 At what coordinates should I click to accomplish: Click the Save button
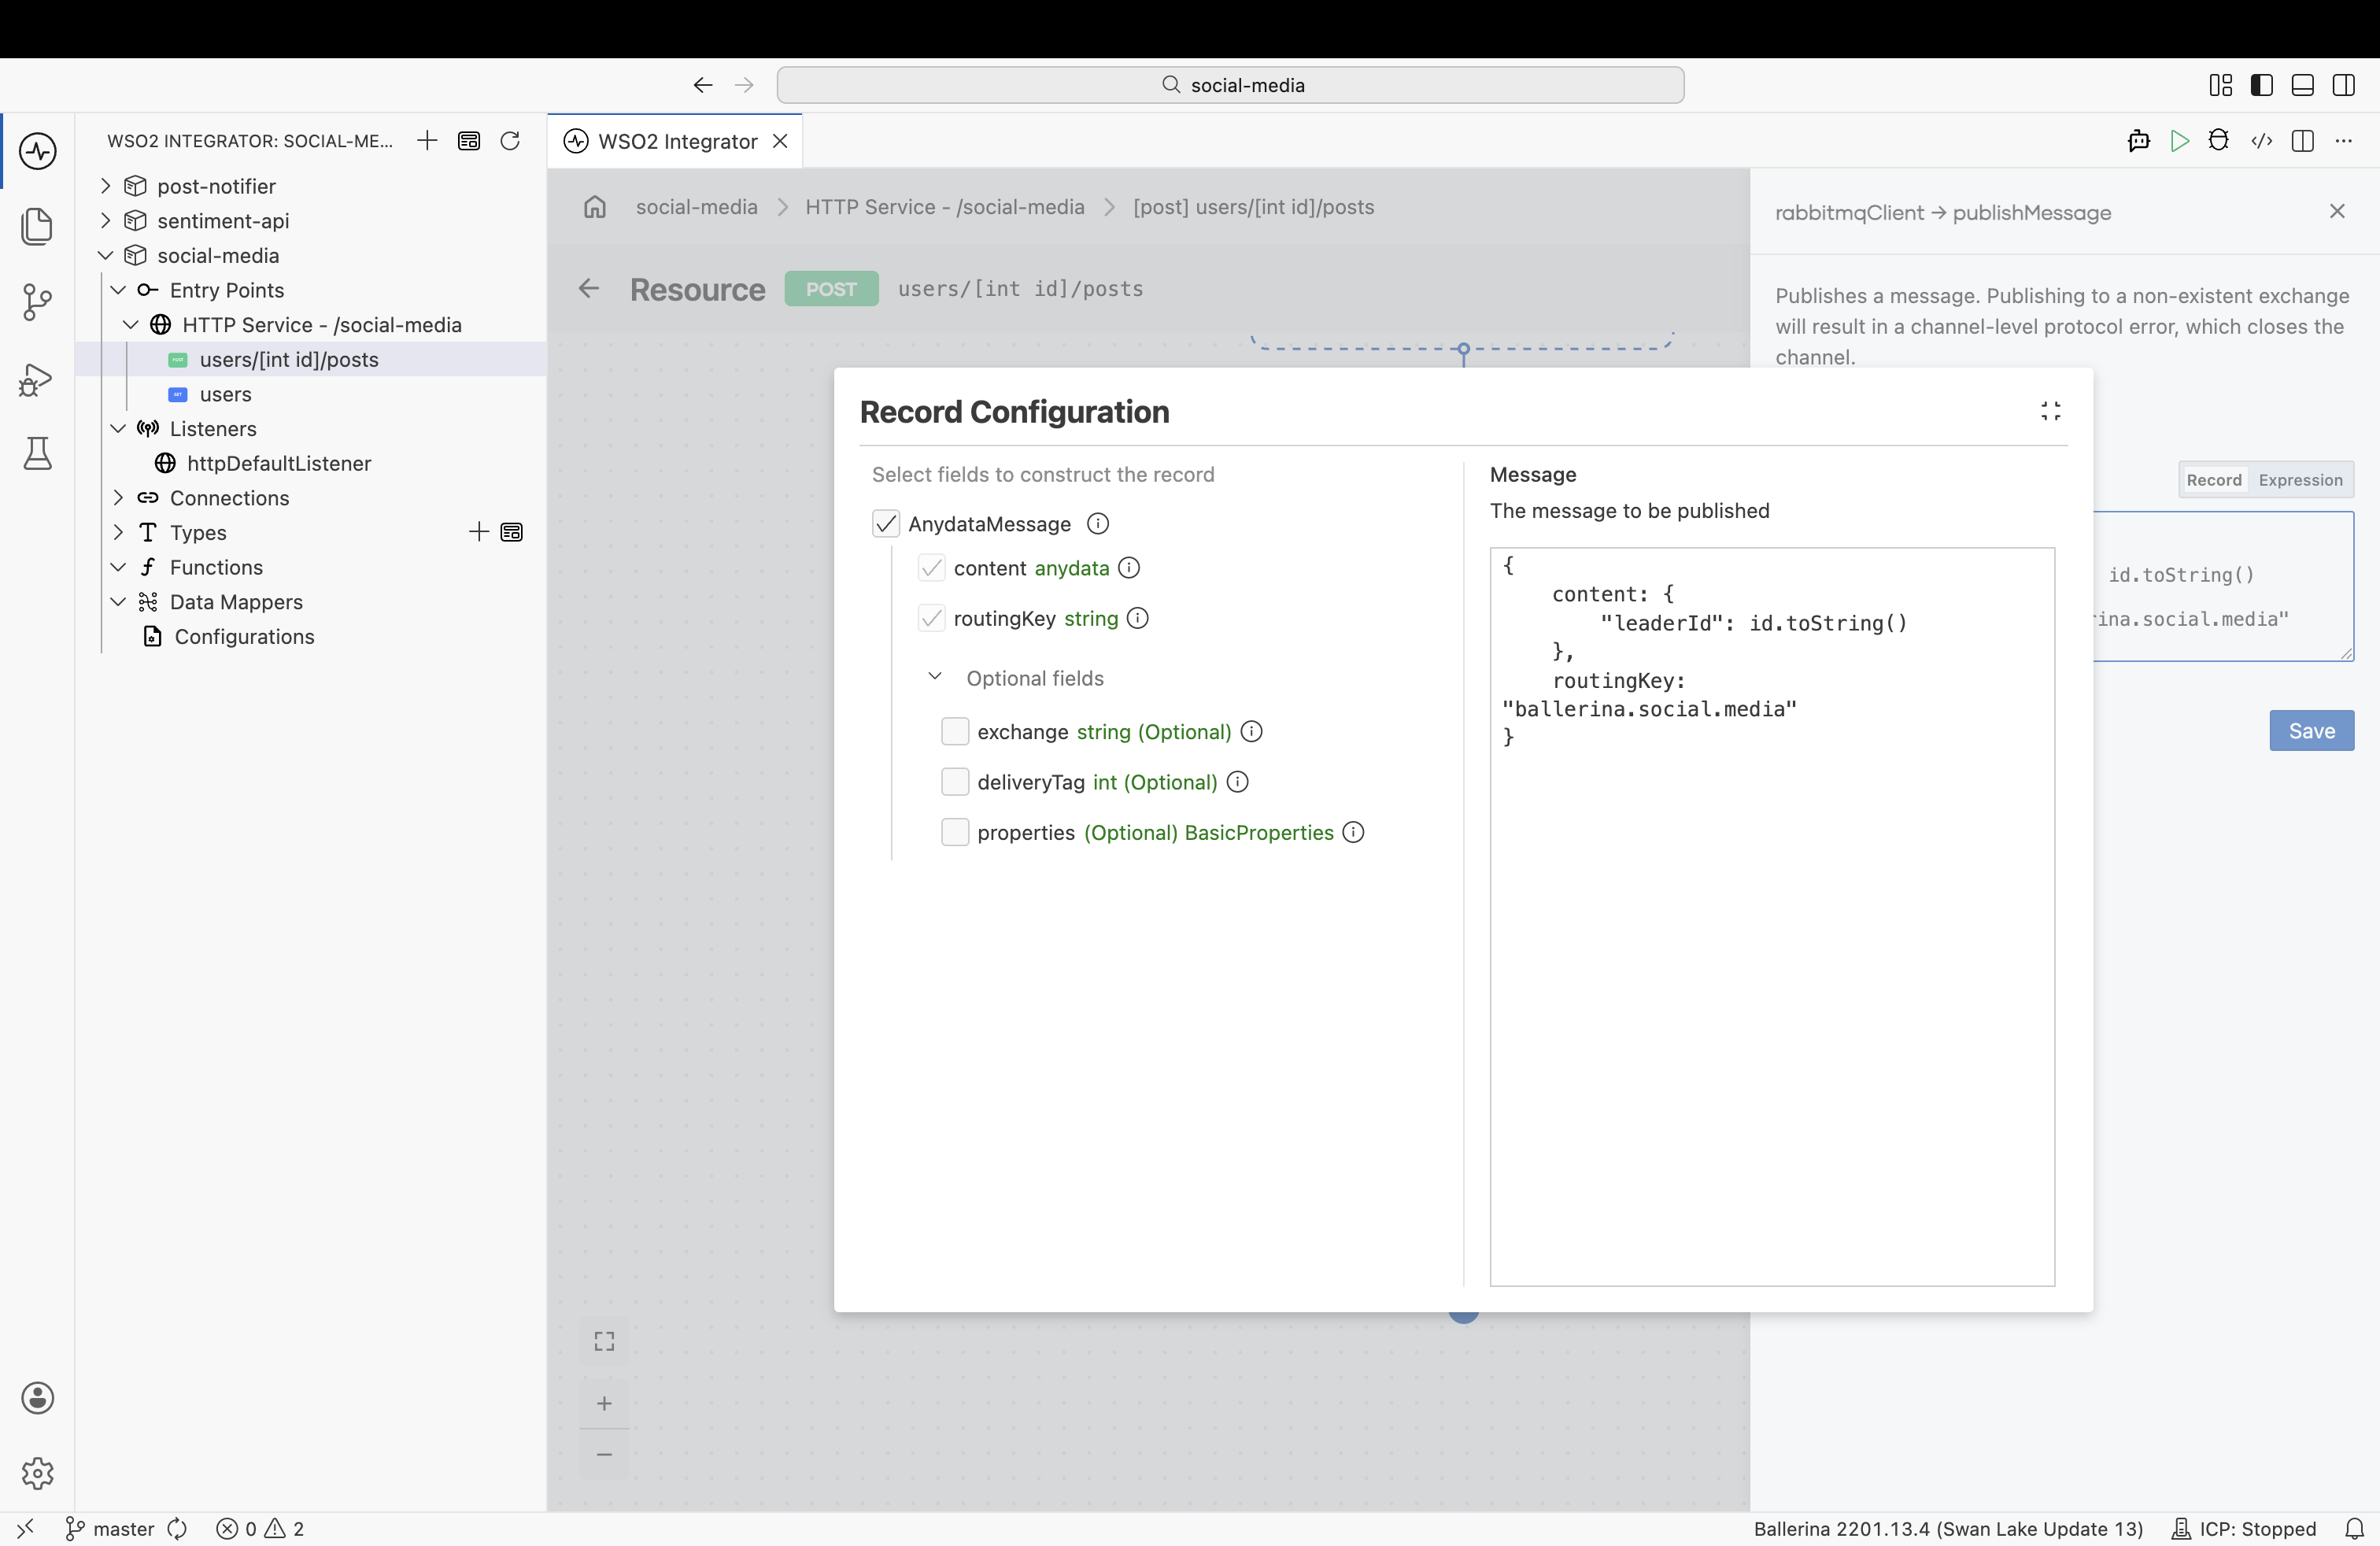[2311, 731]
